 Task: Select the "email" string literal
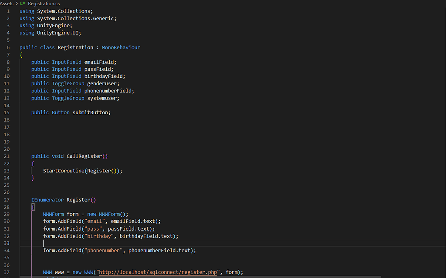point(94,221)
